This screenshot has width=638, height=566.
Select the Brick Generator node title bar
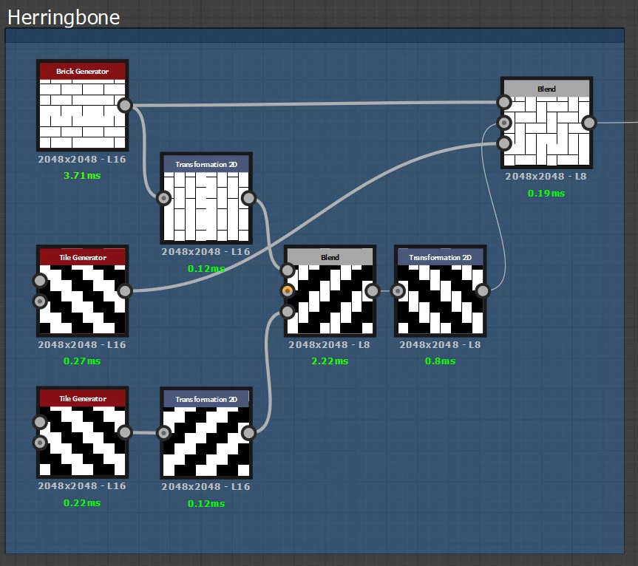(x=83, y=71)
